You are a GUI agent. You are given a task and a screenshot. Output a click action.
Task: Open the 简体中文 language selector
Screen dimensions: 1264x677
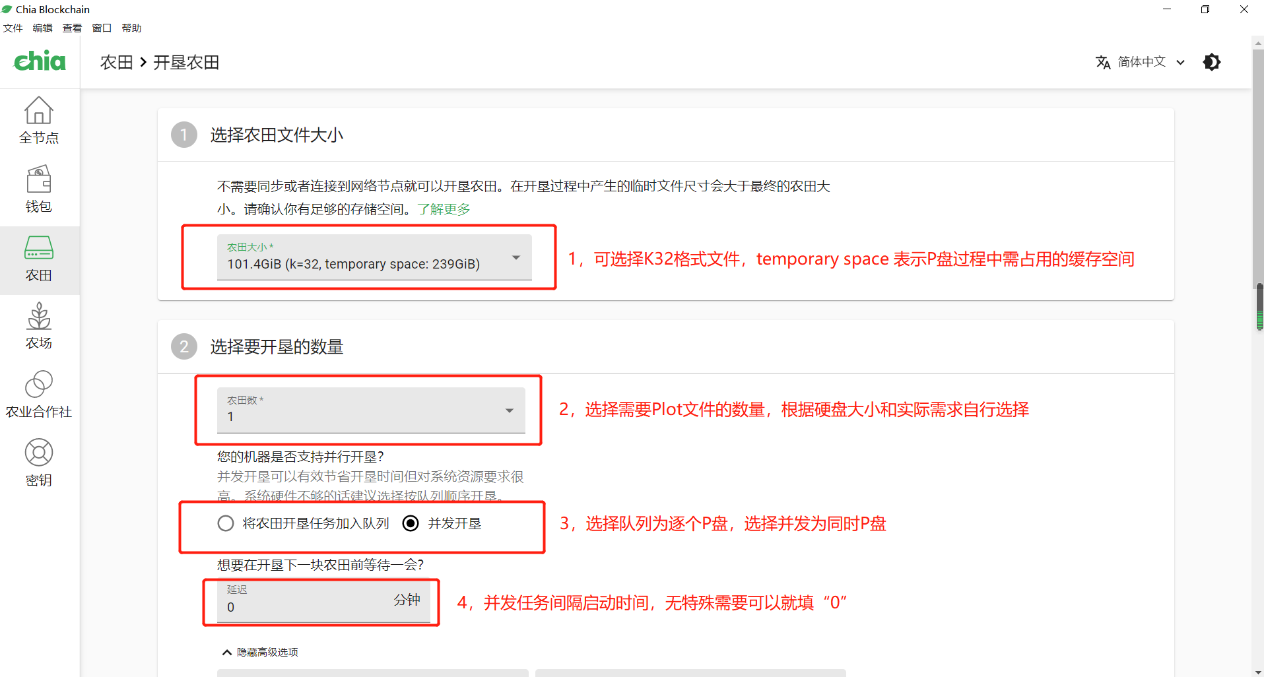(1141, 62)
